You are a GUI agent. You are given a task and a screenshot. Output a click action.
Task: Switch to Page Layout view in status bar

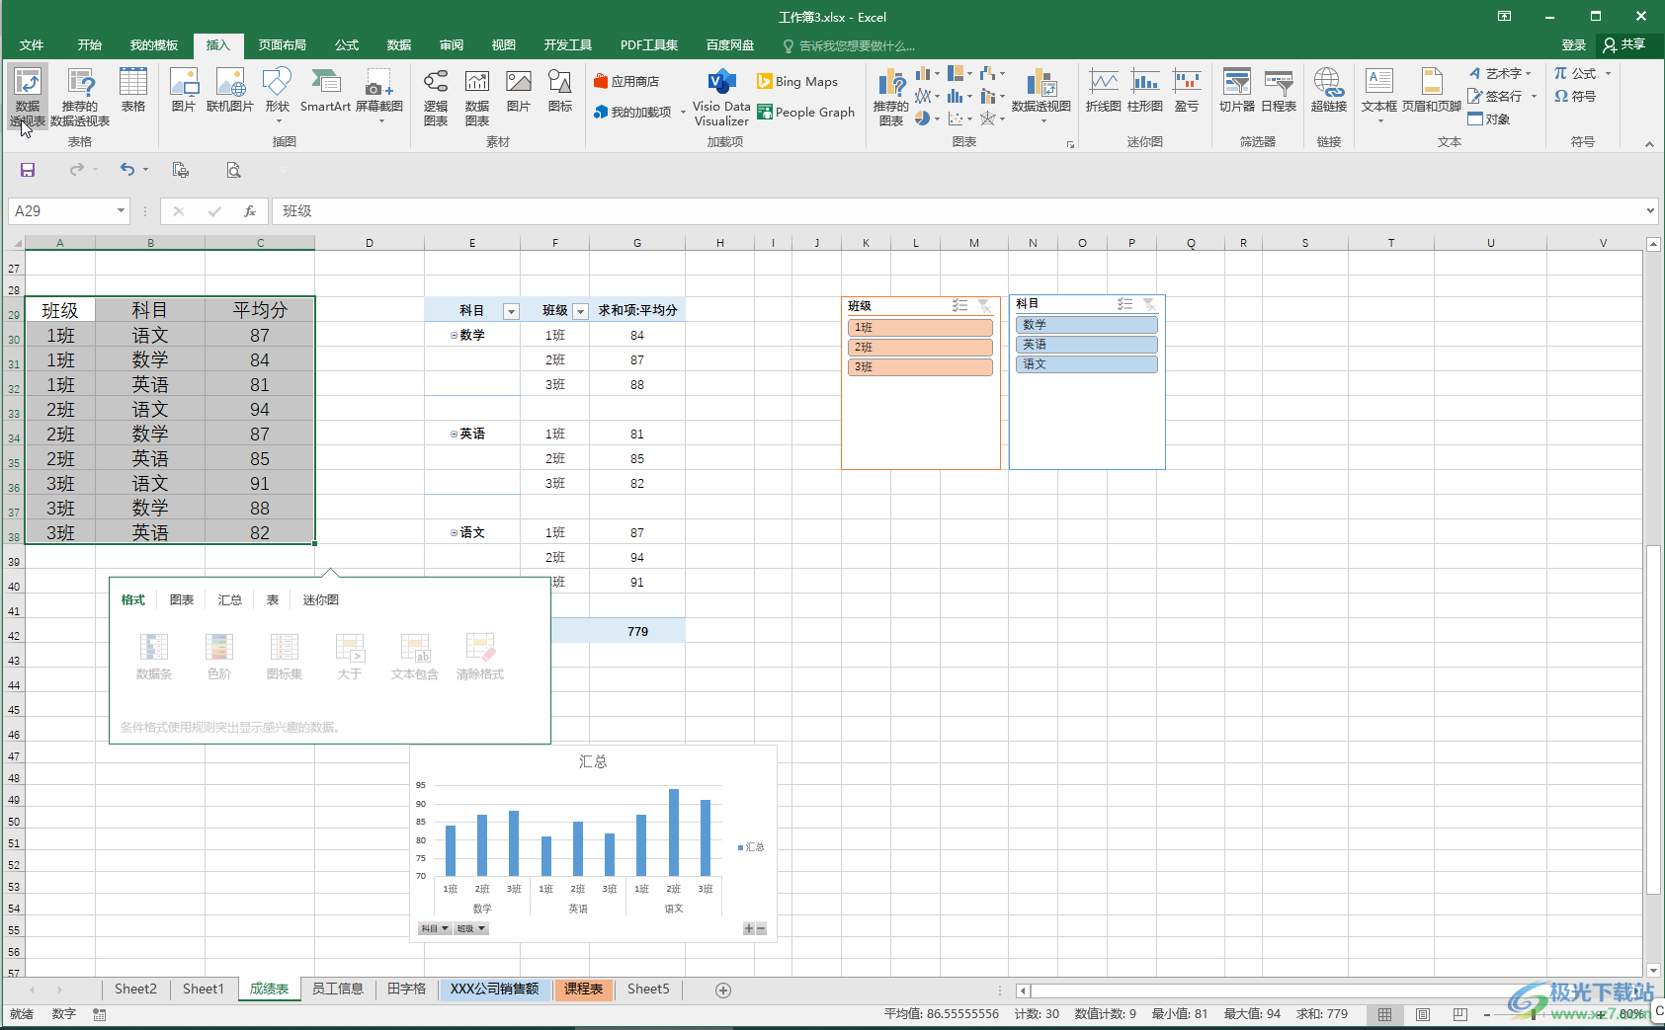[1423, 1014]
